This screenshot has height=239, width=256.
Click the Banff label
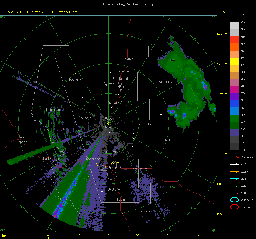tap(47, 158)
